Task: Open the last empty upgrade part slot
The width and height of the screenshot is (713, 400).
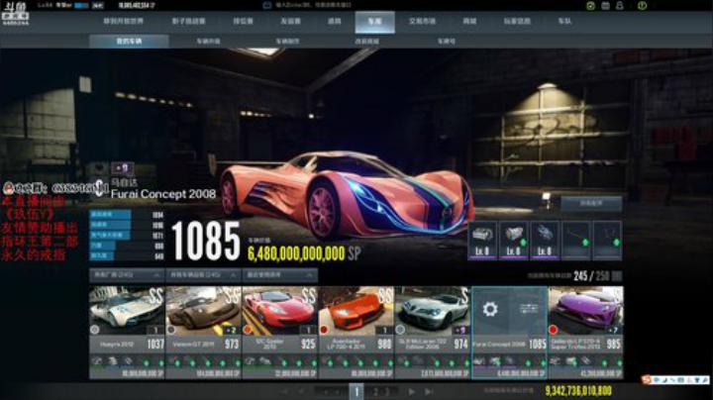Action: [607, 241]
